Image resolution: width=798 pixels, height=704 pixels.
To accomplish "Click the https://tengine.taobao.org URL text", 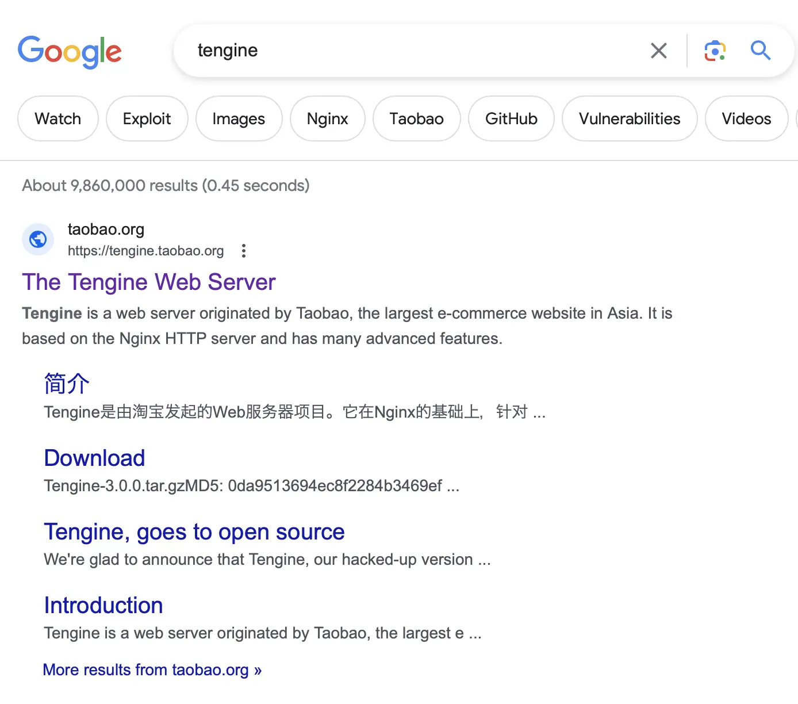I will pos(146,251).
